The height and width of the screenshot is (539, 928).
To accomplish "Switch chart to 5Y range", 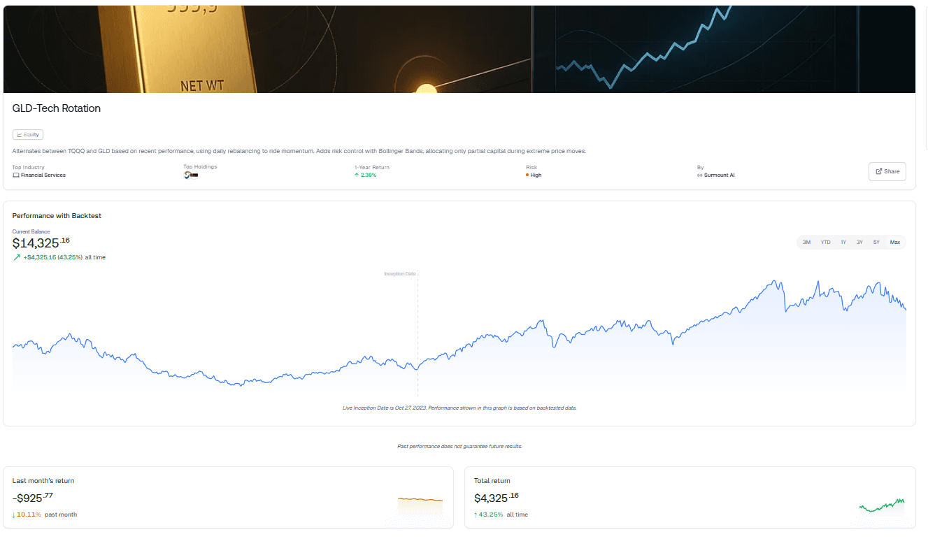I will 876,242.
